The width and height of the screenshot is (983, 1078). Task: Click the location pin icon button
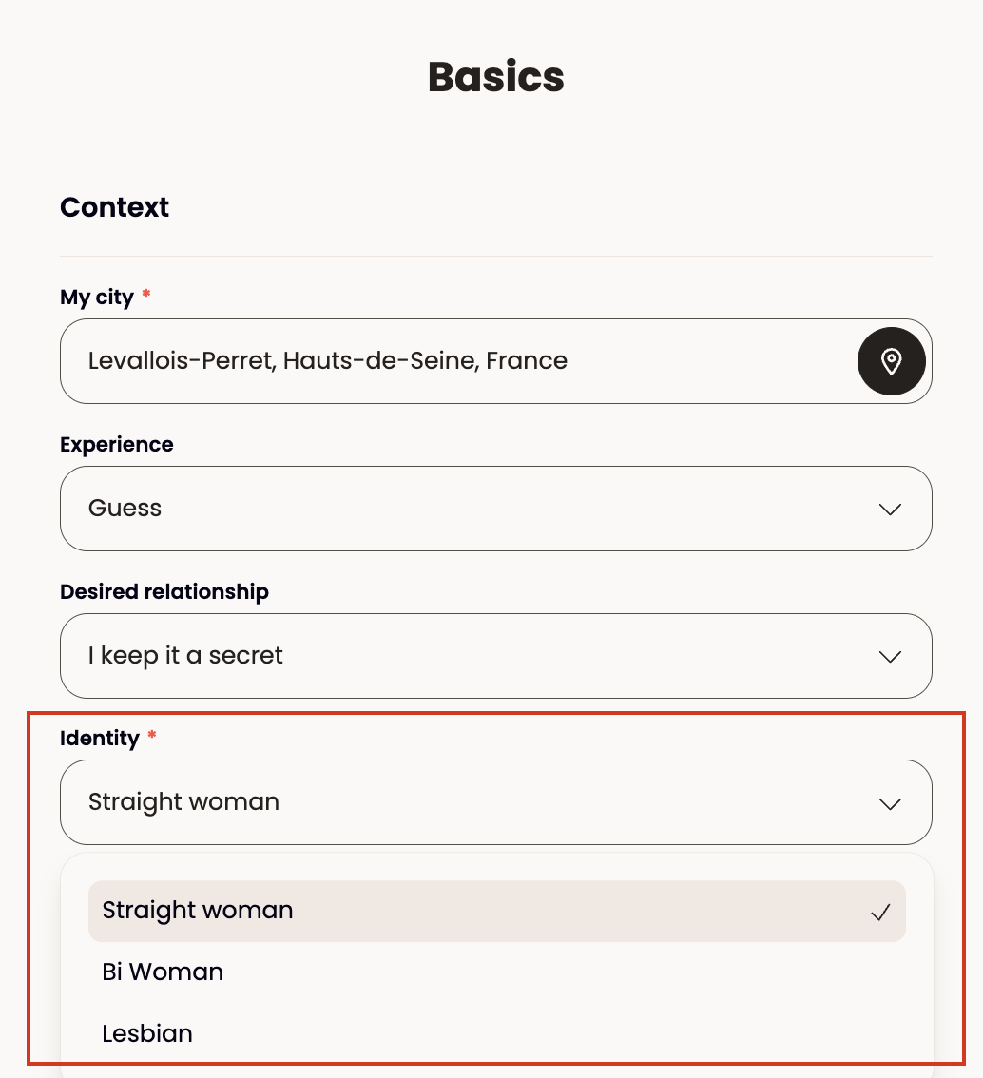point(891,361)
